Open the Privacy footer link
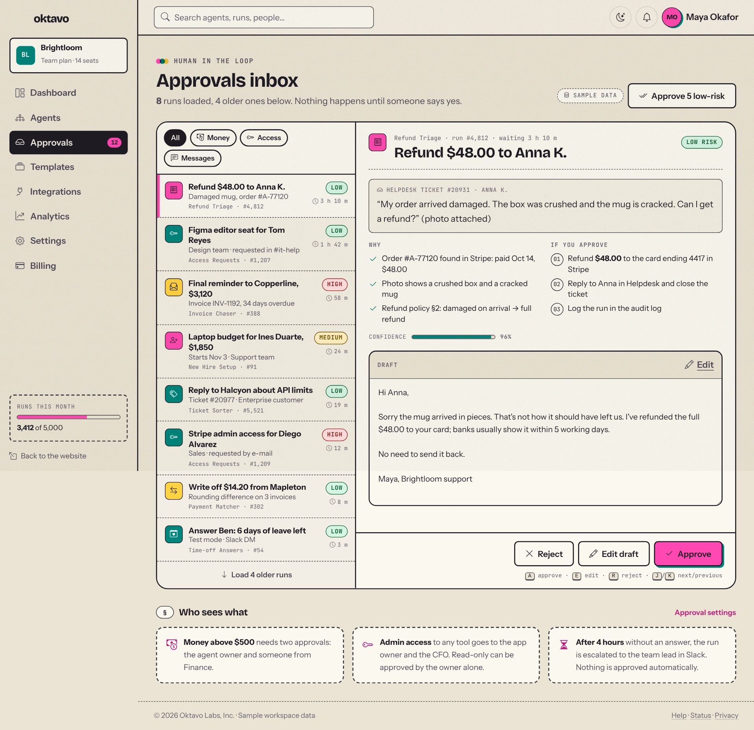 click(727, 715)
